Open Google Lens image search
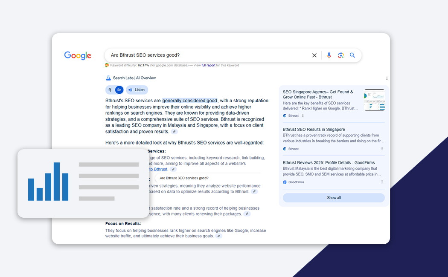 (340, 55)
